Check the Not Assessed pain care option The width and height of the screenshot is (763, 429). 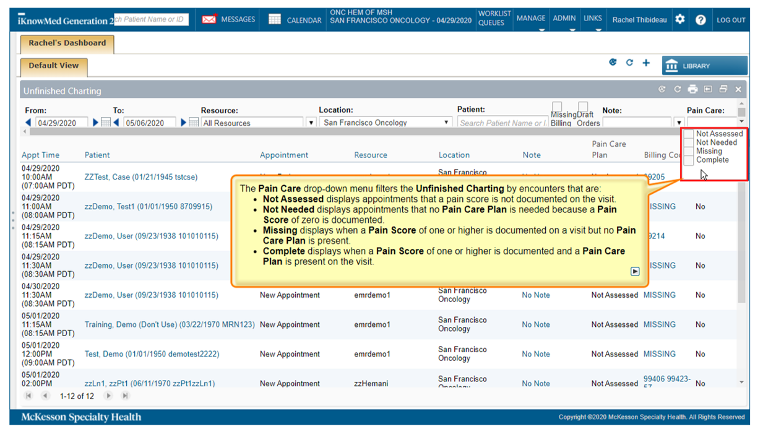click(x=689, y=134)
